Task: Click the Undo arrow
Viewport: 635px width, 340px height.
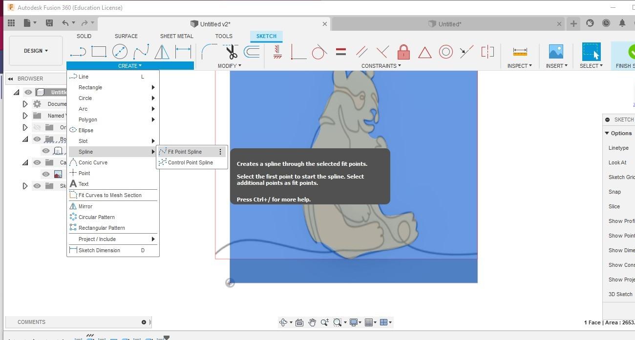Action: (x=65, y=23)
